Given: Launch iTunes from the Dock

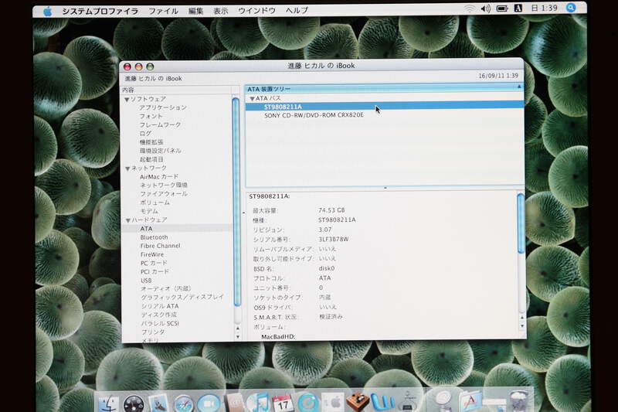Looking at the screenshot, I should (x=258, y=403).
